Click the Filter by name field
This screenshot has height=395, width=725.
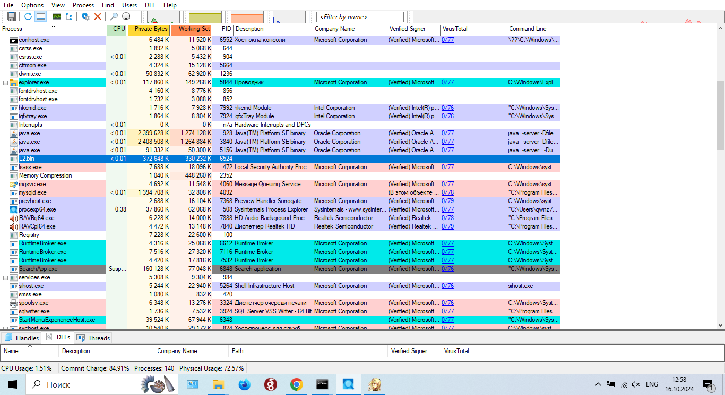coord(360,17)
